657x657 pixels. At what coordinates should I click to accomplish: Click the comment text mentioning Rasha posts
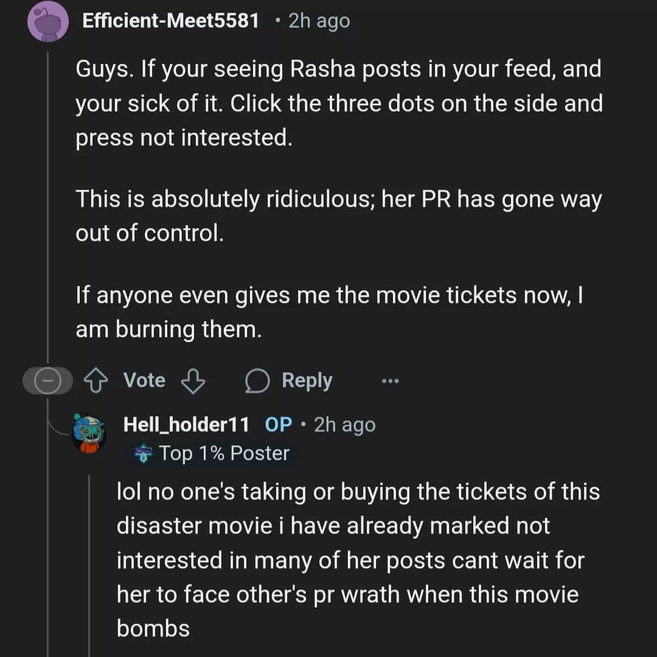pyautogui.click(x=338, y=103)
